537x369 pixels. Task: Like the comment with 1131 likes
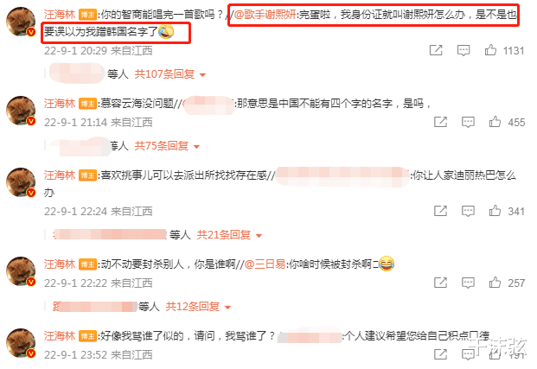tap(490, 50)
